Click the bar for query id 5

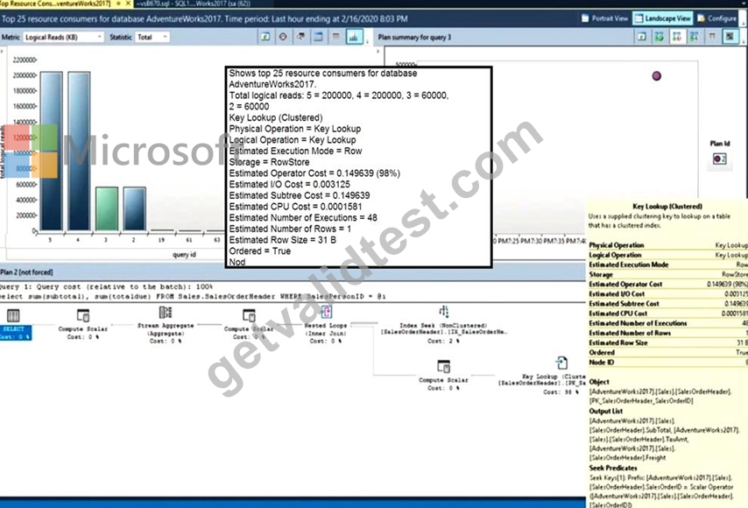pyautogui.click(x=51, y=151)
